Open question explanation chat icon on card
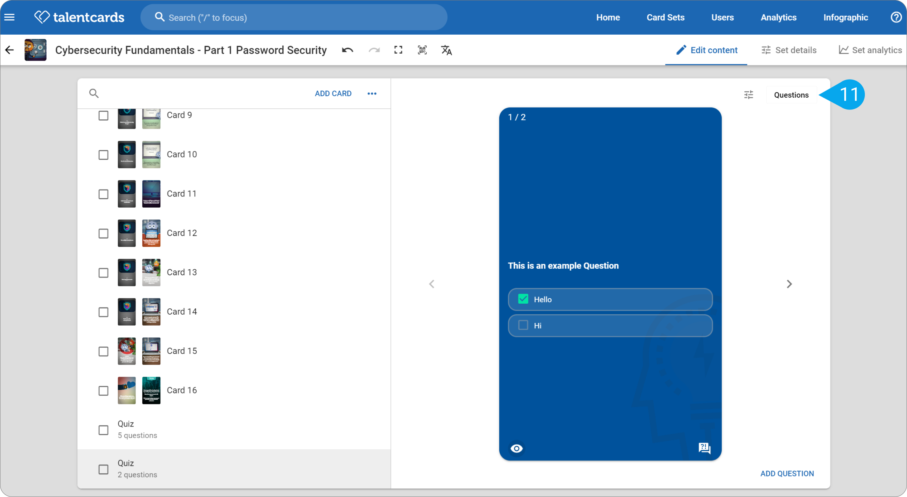This screenshot has width=907, height=497. coord(704,448)
